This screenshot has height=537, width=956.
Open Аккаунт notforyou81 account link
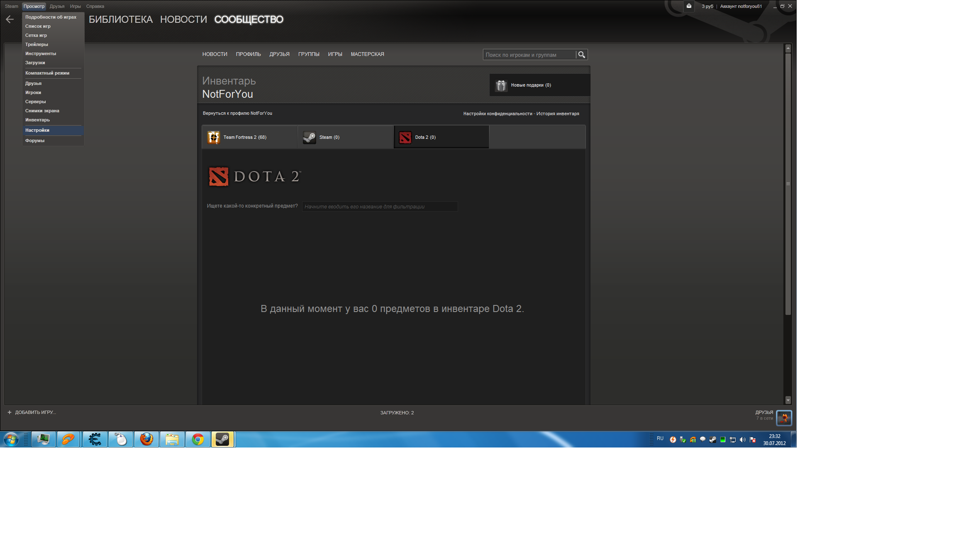(741, 6)
